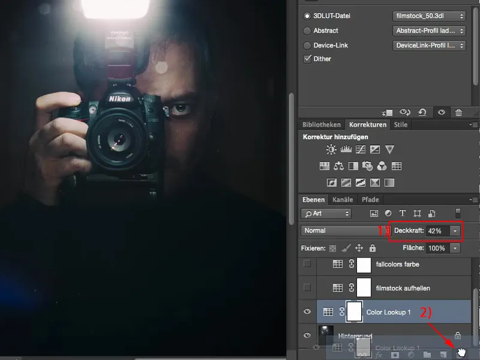Switch to the Ebenen tab

click(x=313, y=200)
